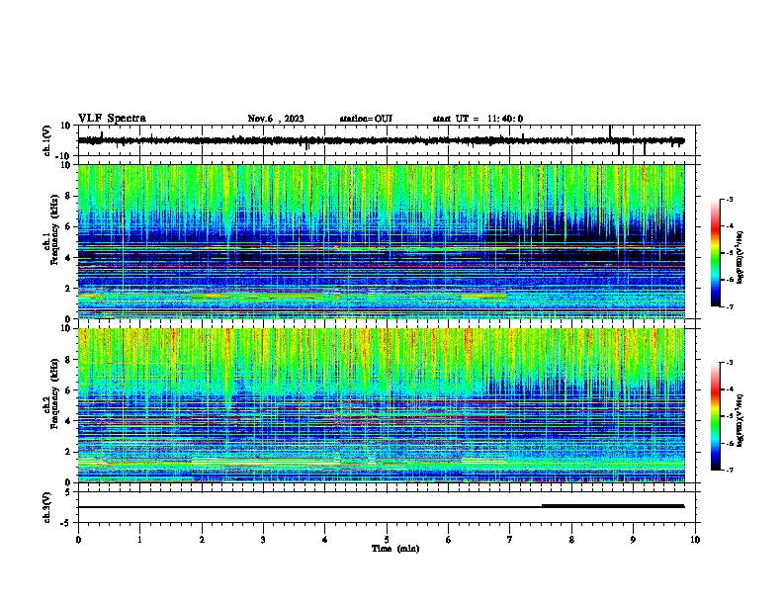Click time axis tick label "3"
Screen dimensions: 783x605
tap(263, 540)
